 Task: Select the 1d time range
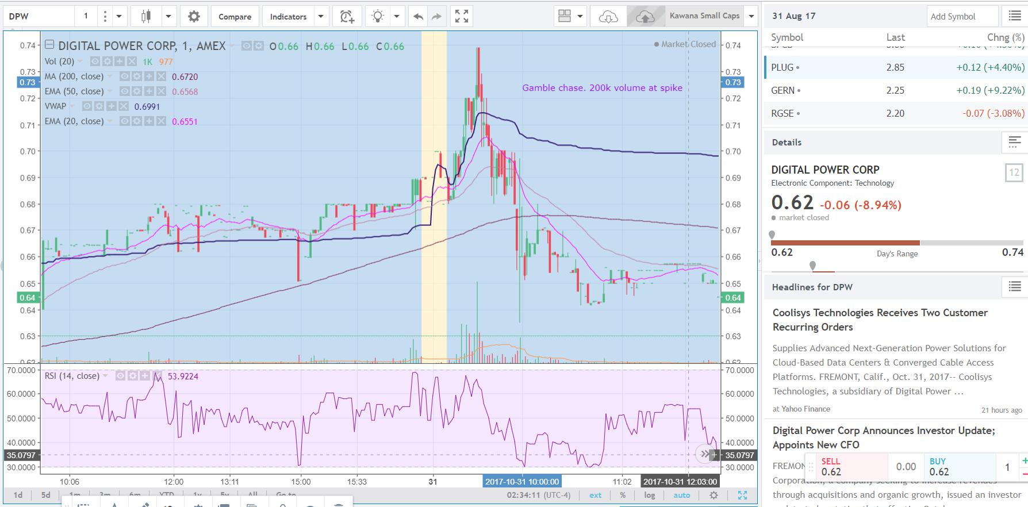pos(18,495)
